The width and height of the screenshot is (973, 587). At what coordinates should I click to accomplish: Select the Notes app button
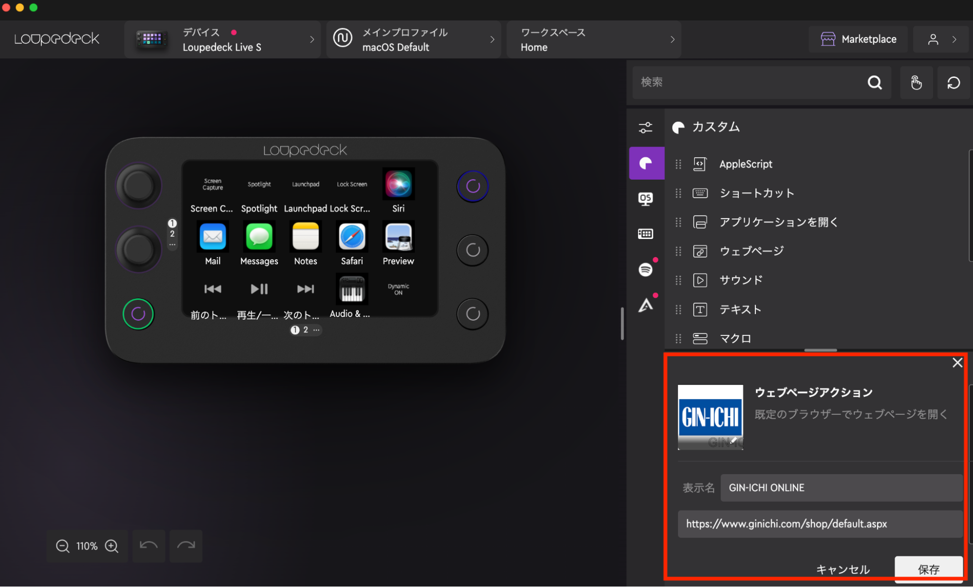point(305,237)
